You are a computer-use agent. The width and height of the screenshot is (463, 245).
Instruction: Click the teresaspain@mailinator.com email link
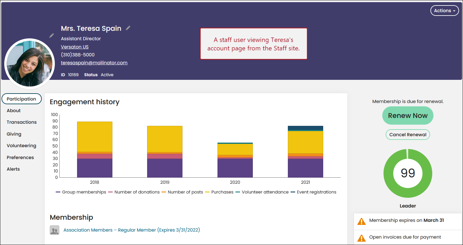tap(94, 63)
